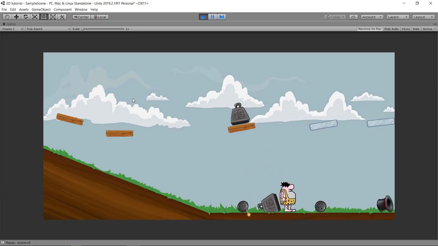Open the Collab dropdown
Image resolution: width=438 pixels, height=246 pixels.
(x=335, y=17)
